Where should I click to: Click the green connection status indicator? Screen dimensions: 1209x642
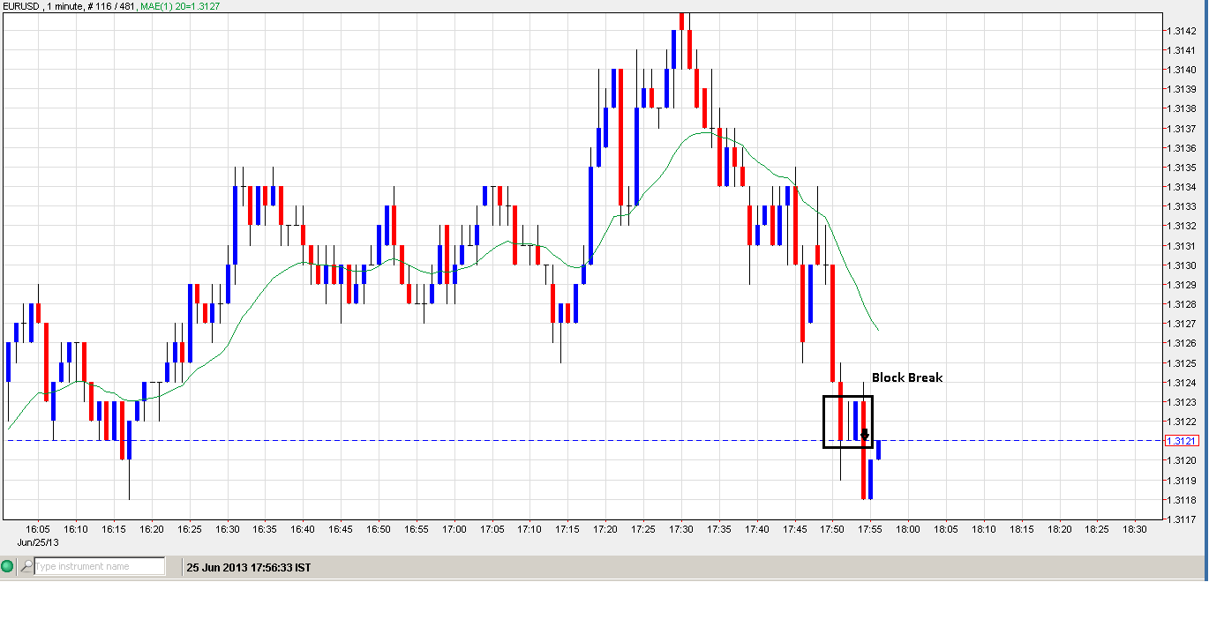coord(8,567)
